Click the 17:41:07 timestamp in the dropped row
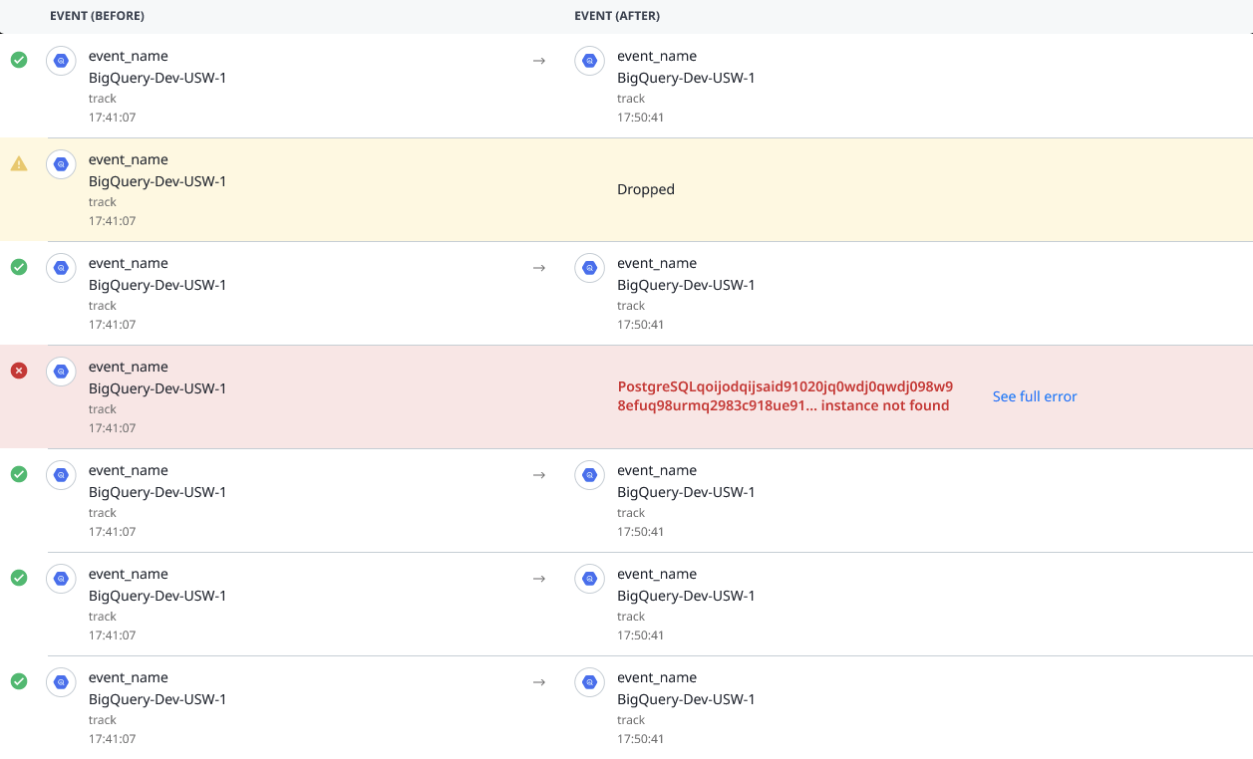 click(x=112, y=221)
